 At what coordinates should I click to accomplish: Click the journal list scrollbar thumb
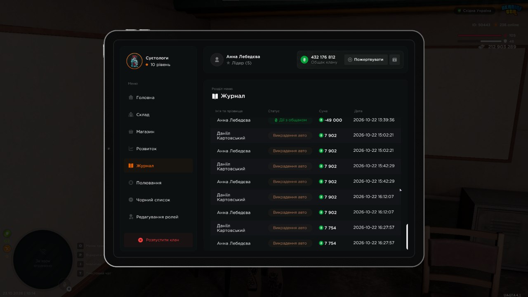[x=407, y=237]
